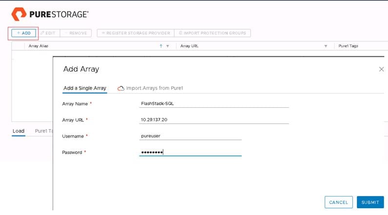Viewport: 388px width, 215px height.
Task: Click Register Storage Provider button
Action: [135, 33]
